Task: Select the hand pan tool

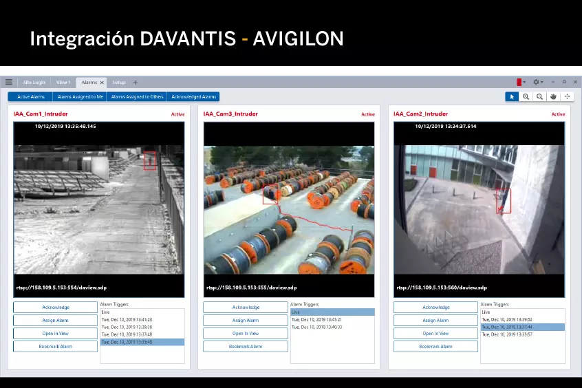Action: pos(553,96)
